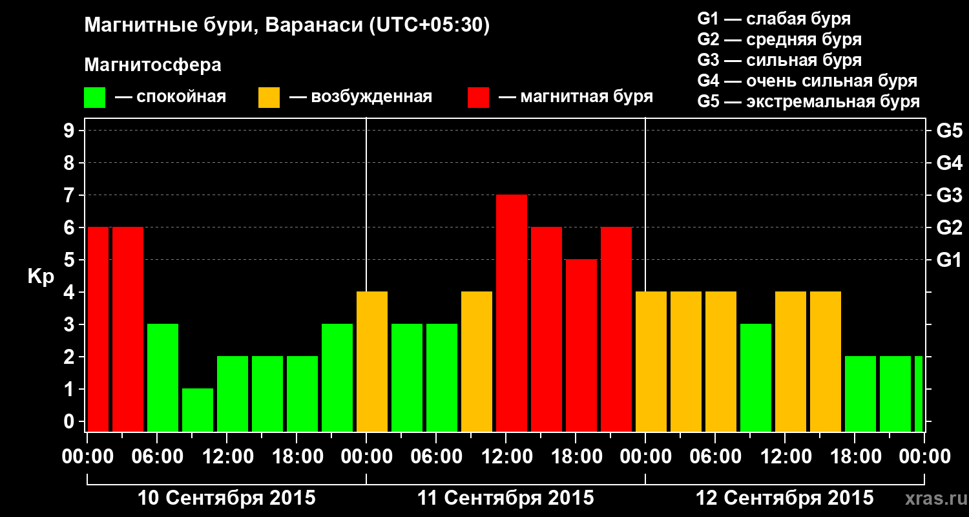Screen dimensions: 969x517
Task: Click the 'G3' label on the right axis
Action: (949, 196)
